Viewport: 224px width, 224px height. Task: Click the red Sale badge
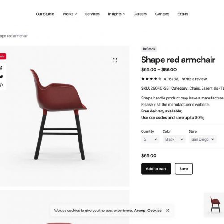[3, 56]
